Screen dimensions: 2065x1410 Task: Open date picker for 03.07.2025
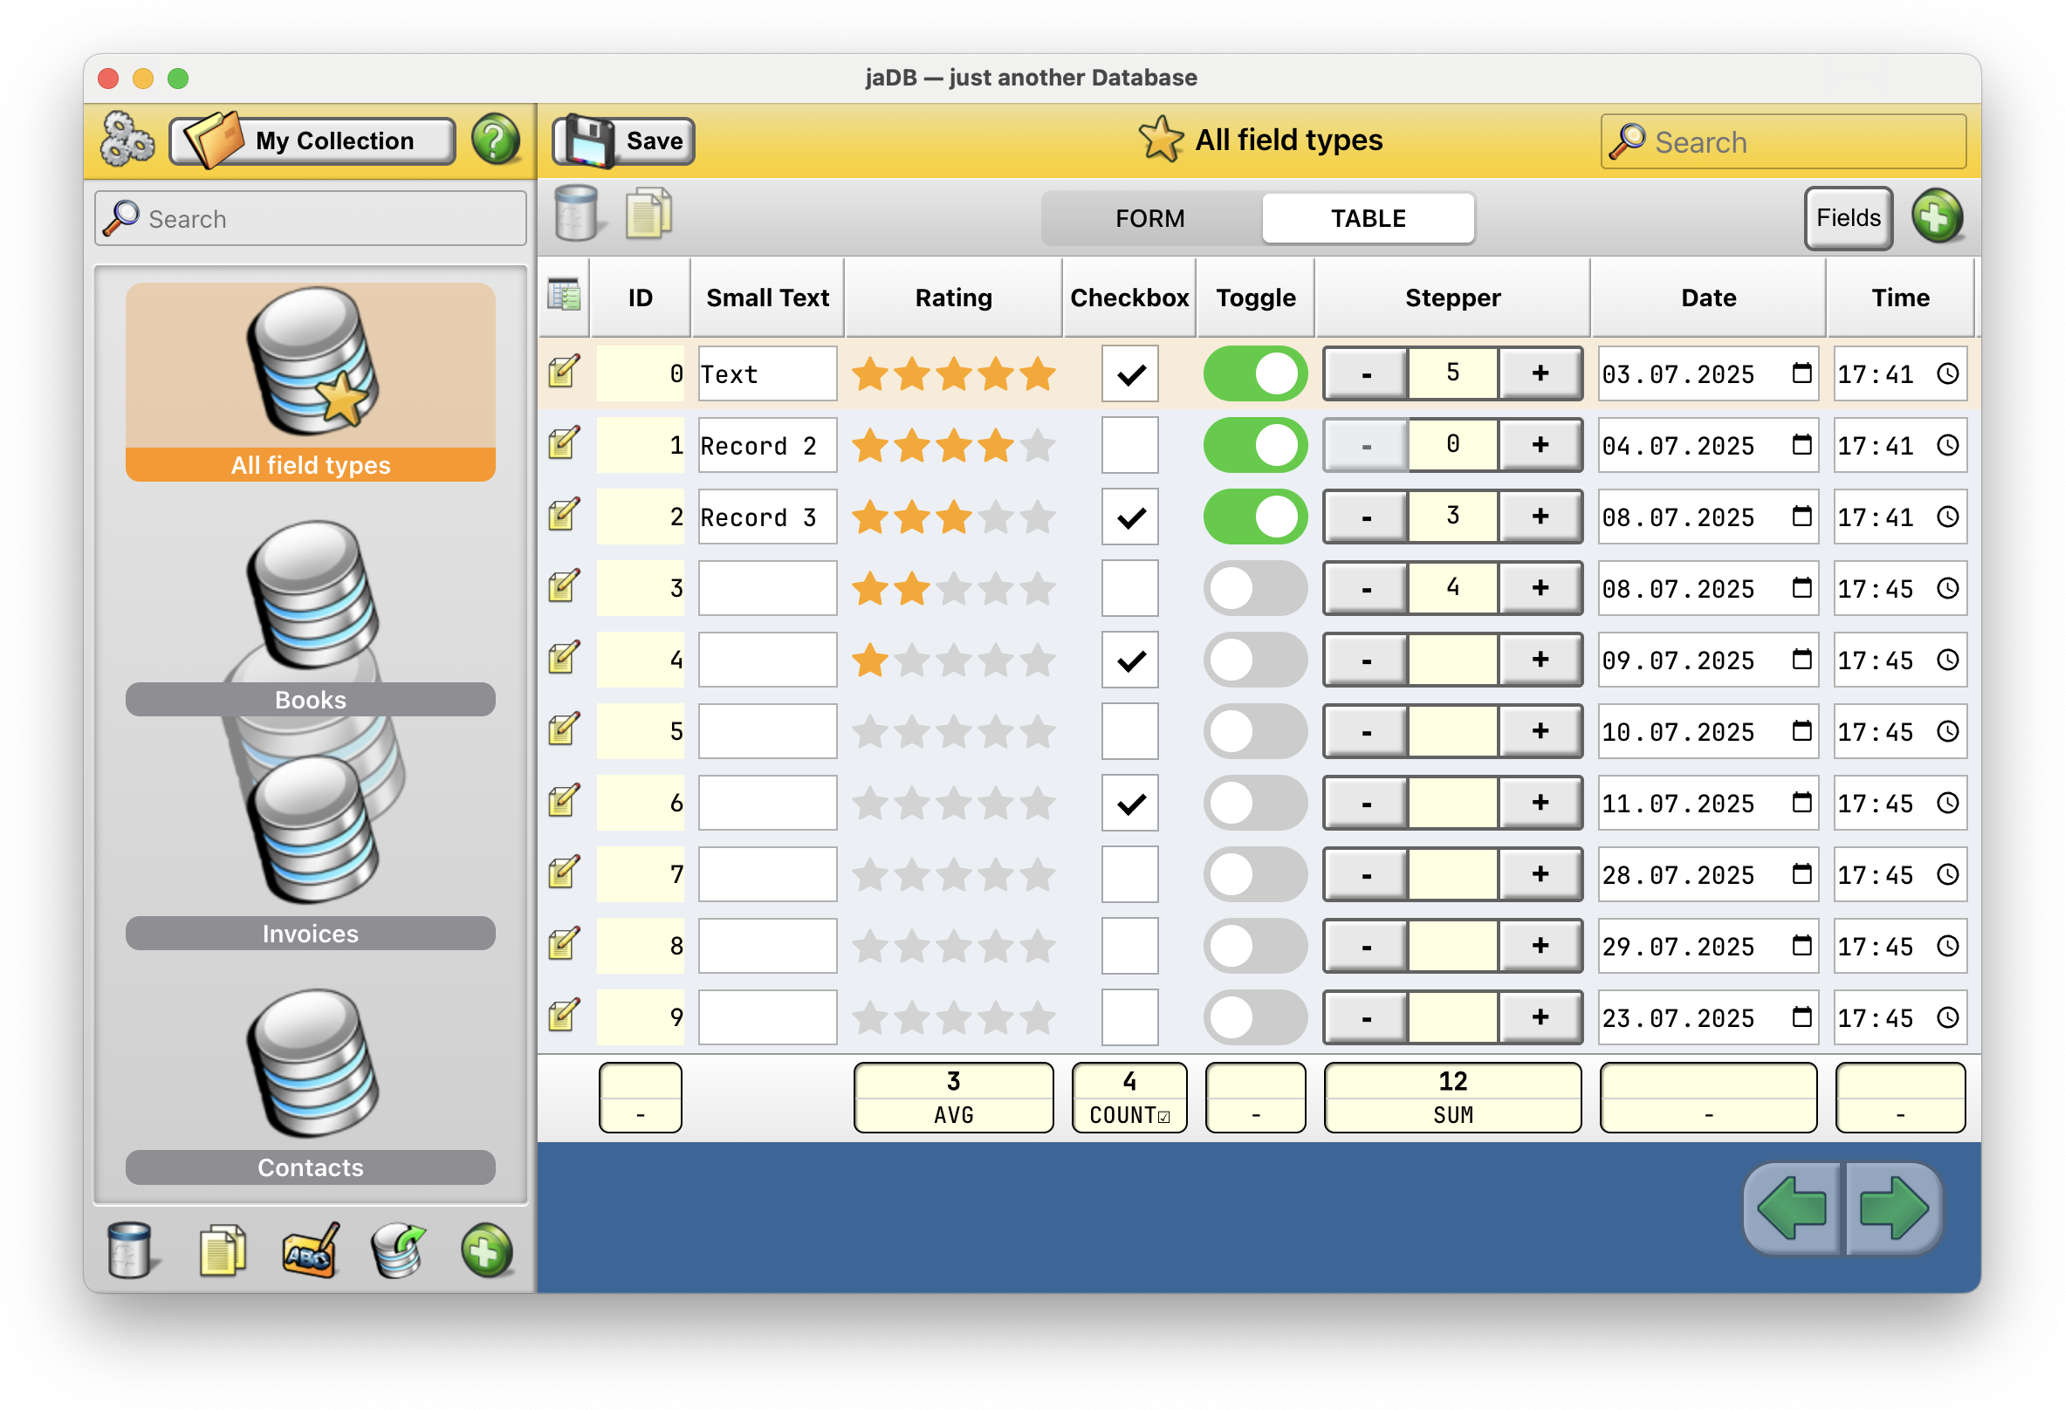[x=1801, y=373]
